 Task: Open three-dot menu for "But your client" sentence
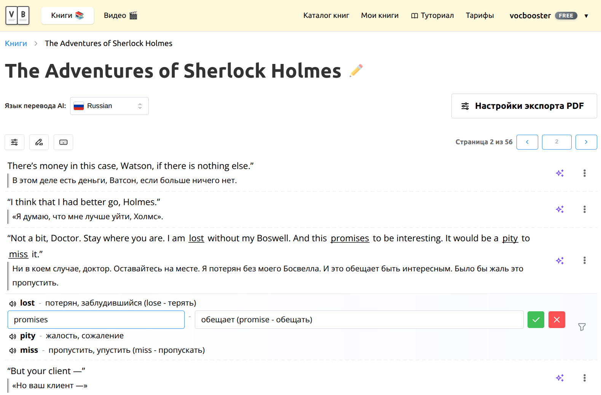(584, 378)
